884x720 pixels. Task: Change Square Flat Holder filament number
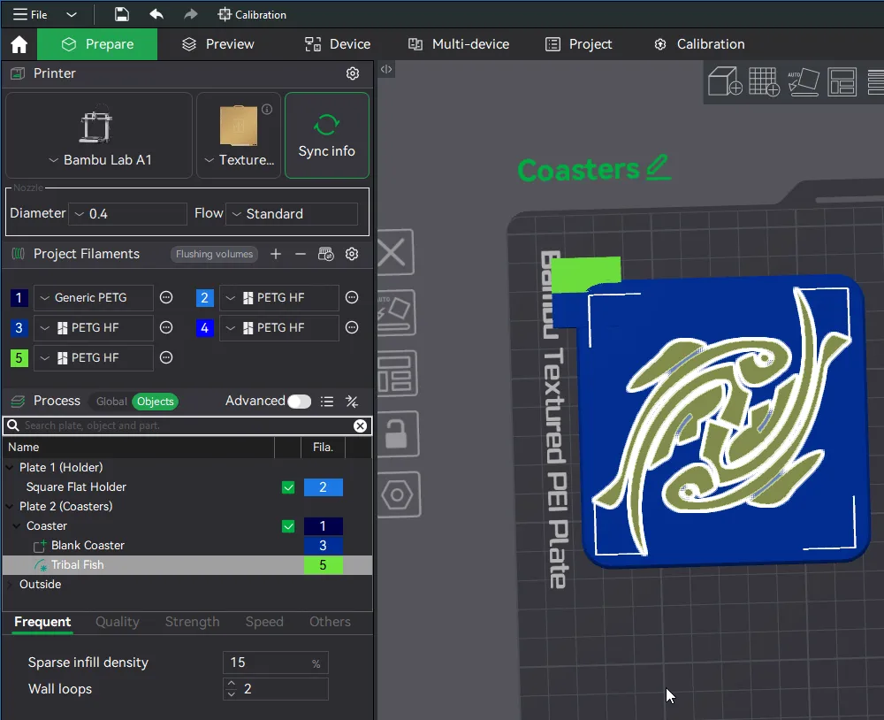(x=323, y=487)
